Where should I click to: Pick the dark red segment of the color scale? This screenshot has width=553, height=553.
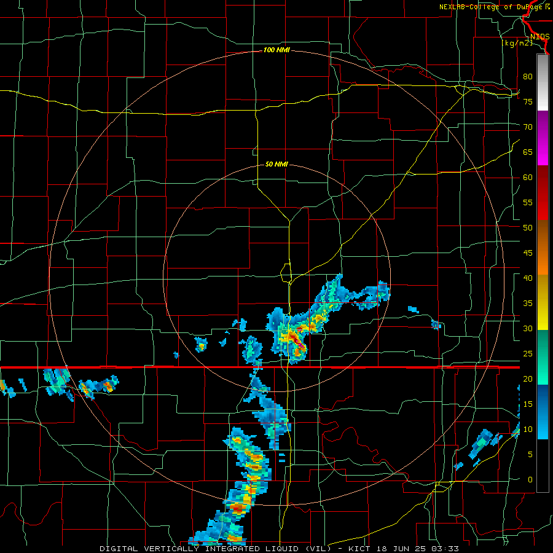point(543,193)
